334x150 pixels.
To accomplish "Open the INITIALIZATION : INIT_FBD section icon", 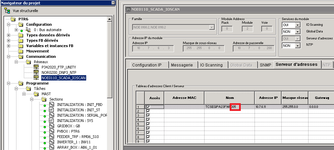I will [x=52, y=105].
